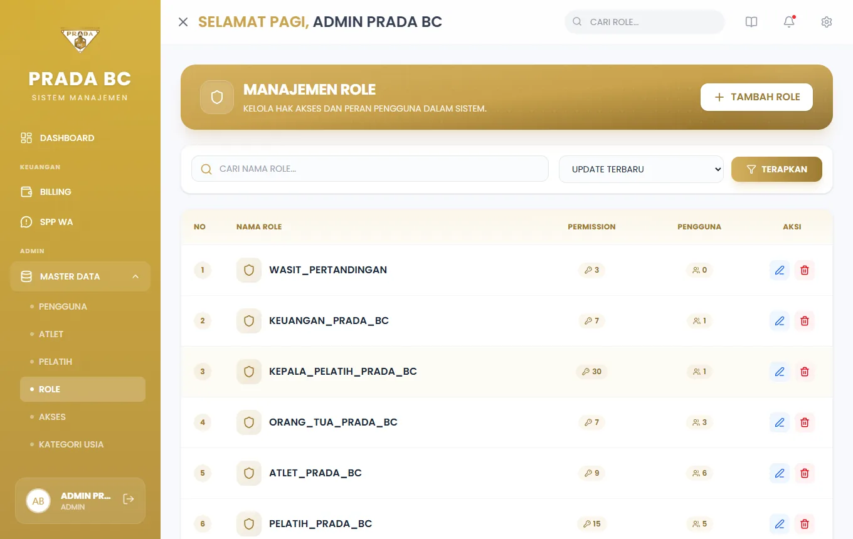
Task: Open Kategori Usia under Master Data
Action: pos(83,444)
